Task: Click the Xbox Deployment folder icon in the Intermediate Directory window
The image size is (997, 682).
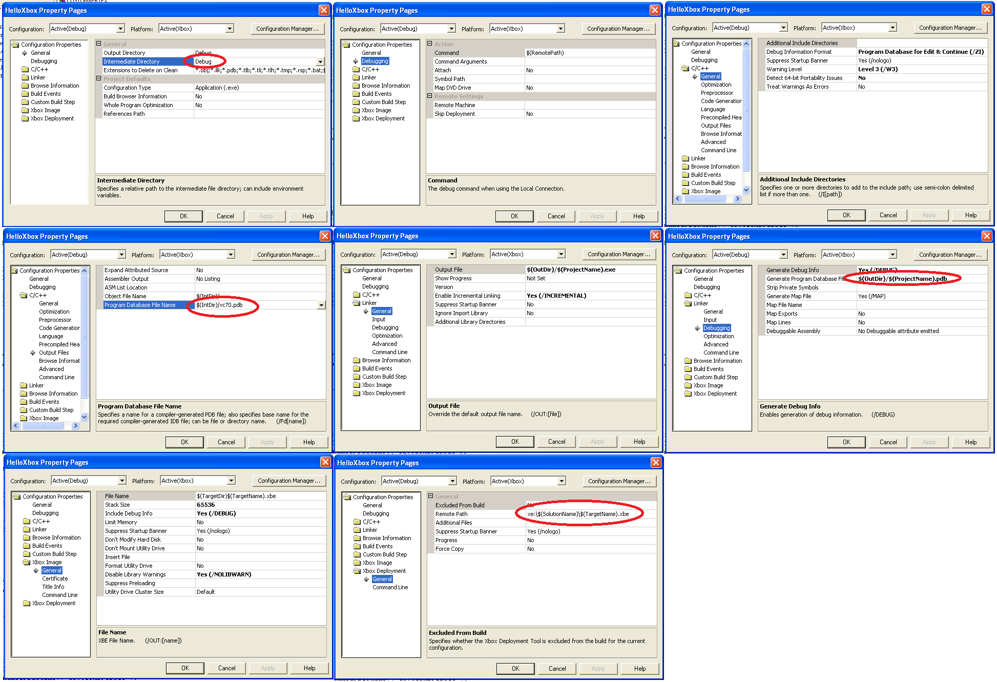Action: click(25, 118)
